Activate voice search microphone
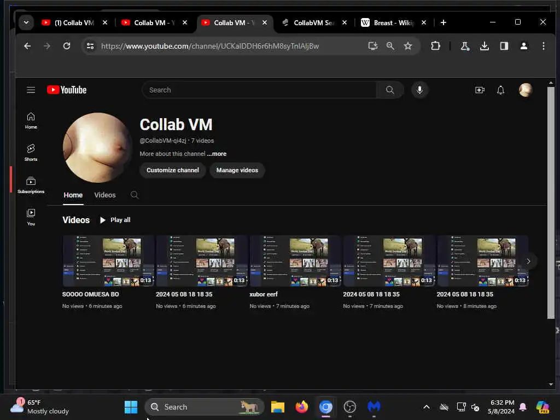560x420 pixels. (x=419, y=90)
